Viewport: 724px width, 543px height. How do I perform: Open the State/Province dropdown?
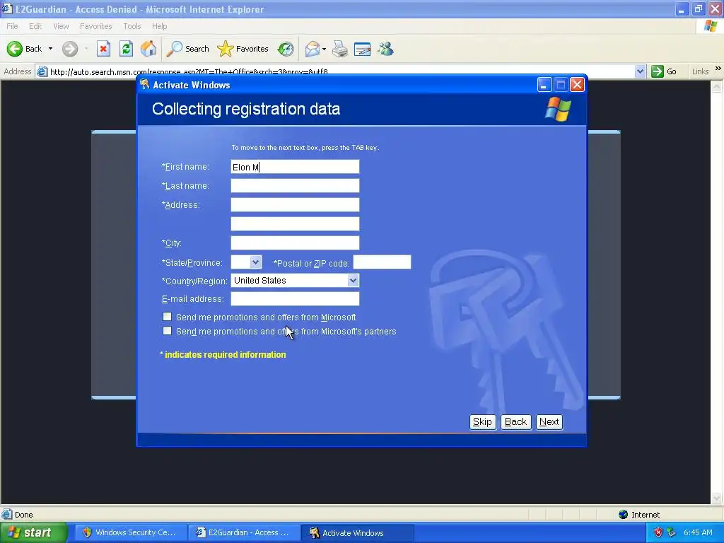[255, 262]
